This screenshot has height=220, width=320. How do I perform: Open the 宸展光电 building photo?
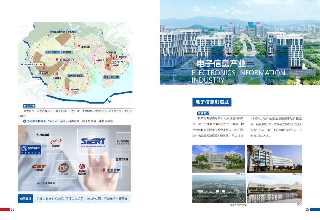(x=218, y=159)
